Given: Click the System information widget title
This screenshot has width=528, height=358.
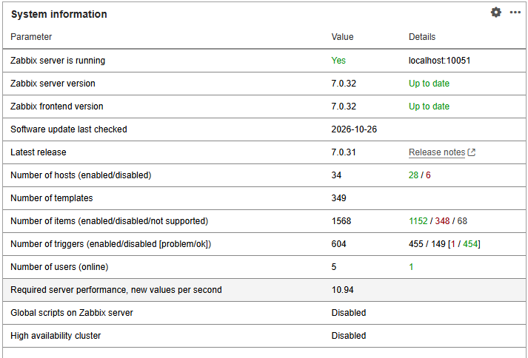Looking at the screenshot, I should pyautogui.click(x=59, y=14).
